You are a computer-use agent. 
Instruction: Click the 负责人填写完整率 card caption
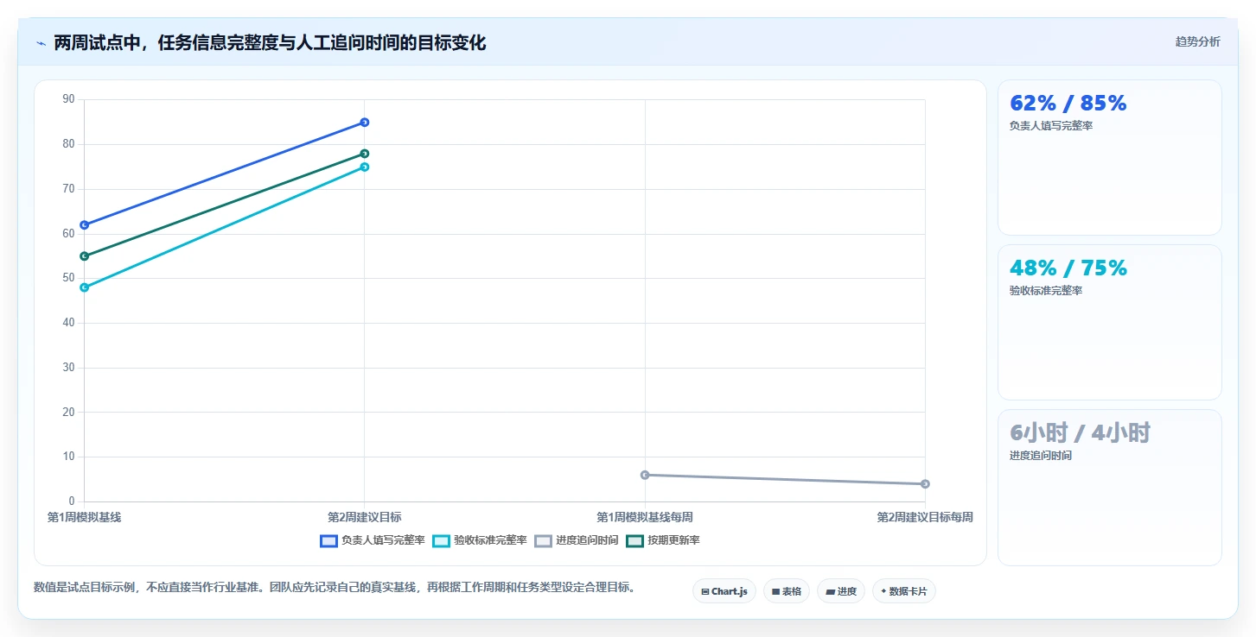point(1051,126)
